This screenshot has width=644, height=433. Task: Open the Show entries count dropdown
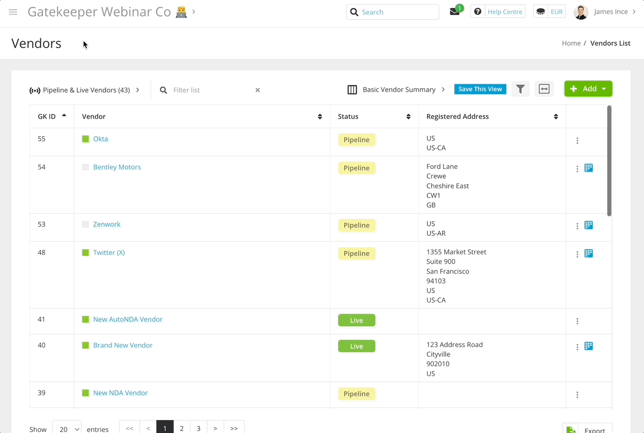coord(67,428)
